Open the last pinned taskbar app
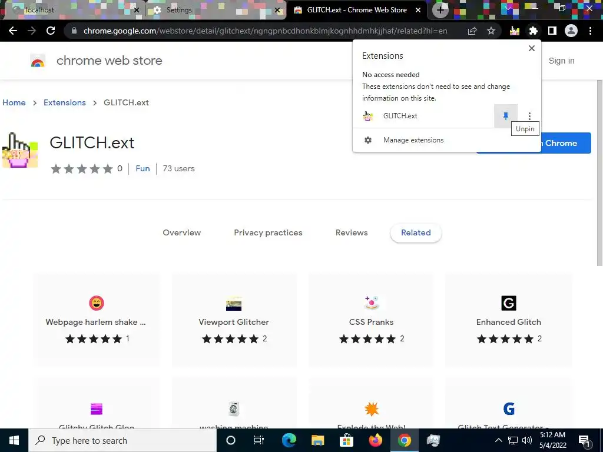603x452 pixels. (433, 440)
